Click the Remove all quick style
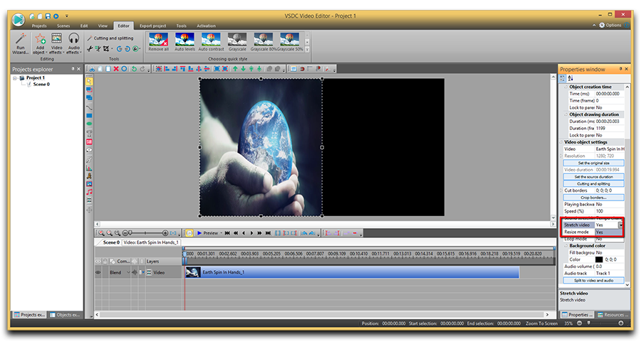641x349 pixels. point(159,42)
